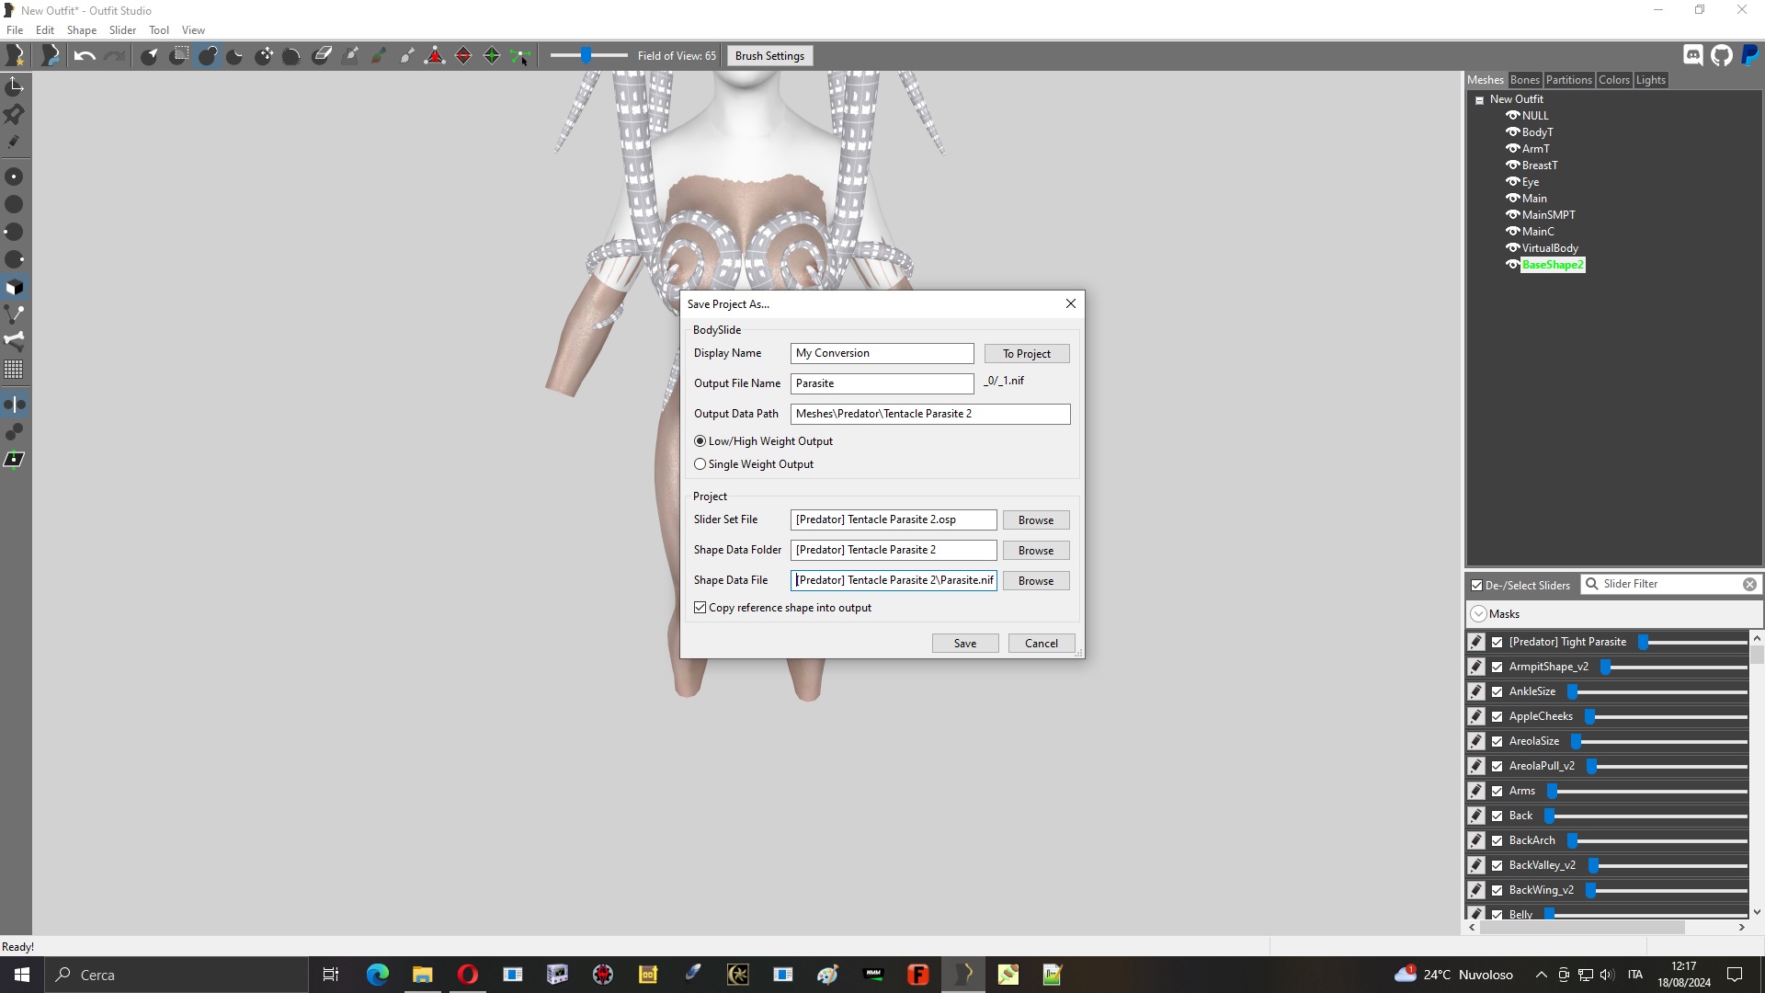This screenshot has width=1765, height=993.
Task: Select the Flip Edge red diamond tool
Action: (x=463, y=56)
